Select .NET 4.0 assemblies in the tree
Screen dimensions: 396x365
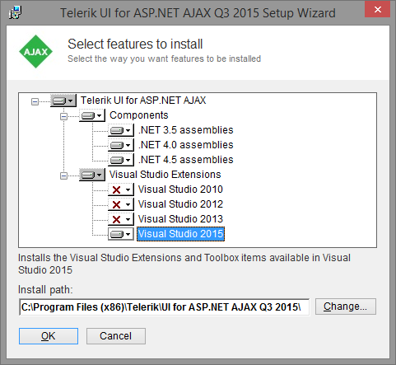(x=186, y=145)
